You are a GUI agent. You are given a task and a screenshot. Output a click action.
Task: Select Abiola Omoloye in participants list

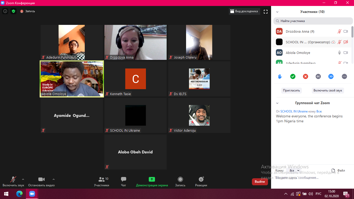pos(312,53)
